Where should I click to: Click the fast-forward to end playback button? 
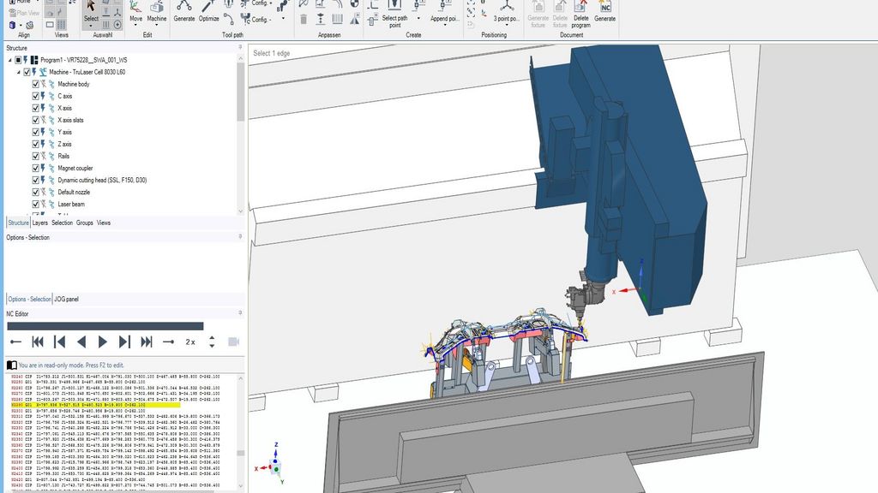click(147, 342)
